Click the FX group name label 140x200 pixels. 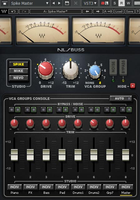(30, 193)
